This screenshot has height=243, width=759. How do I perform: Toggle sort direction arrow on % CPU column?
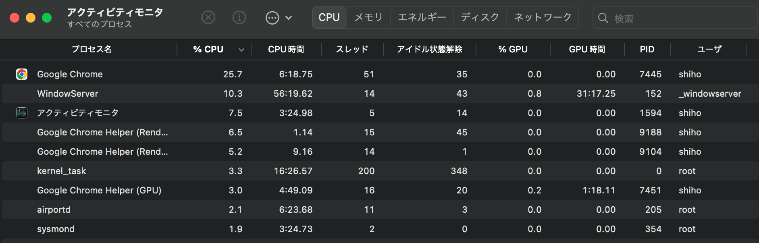[x=241, y=50]
